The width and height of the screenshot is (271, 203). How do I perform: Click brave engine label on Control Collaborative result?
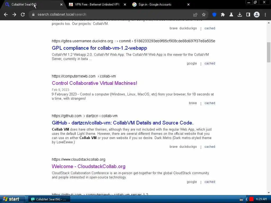coord(193,103)
